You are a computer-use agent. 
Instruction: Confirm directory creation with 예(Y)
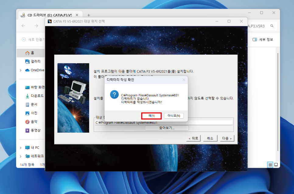pyautogui.click(x=151, y=116)
